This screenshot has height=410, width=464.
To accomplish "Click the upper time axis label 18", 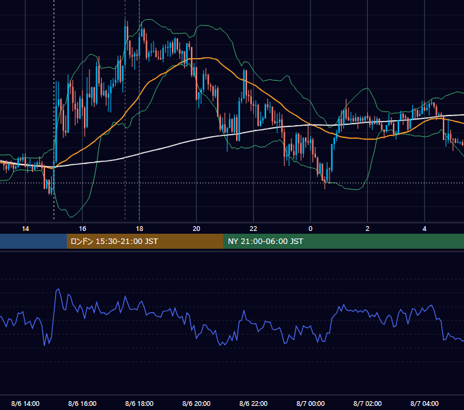I will pos(139,229).
